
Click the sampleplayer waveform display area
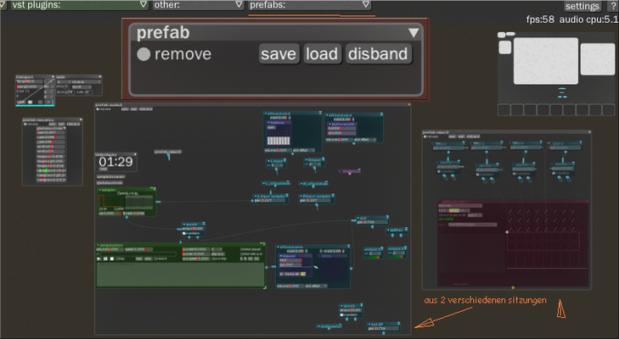(x=181, y=275)
